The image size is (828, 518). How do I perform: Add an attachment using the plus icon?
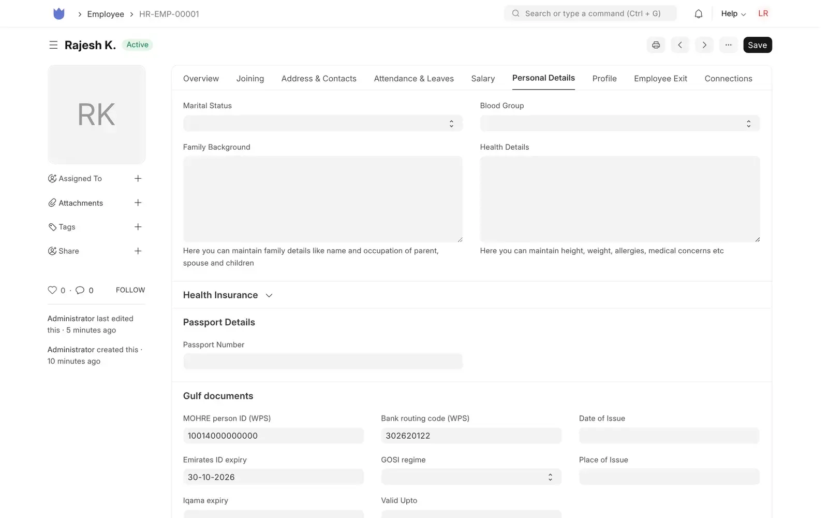click(138, 203)
